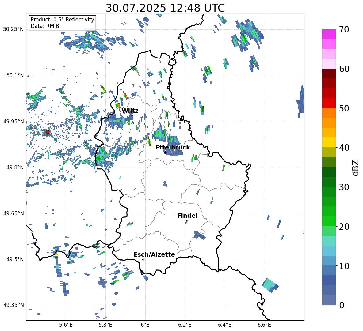Click the Wiltz city label

pos(130,111)
